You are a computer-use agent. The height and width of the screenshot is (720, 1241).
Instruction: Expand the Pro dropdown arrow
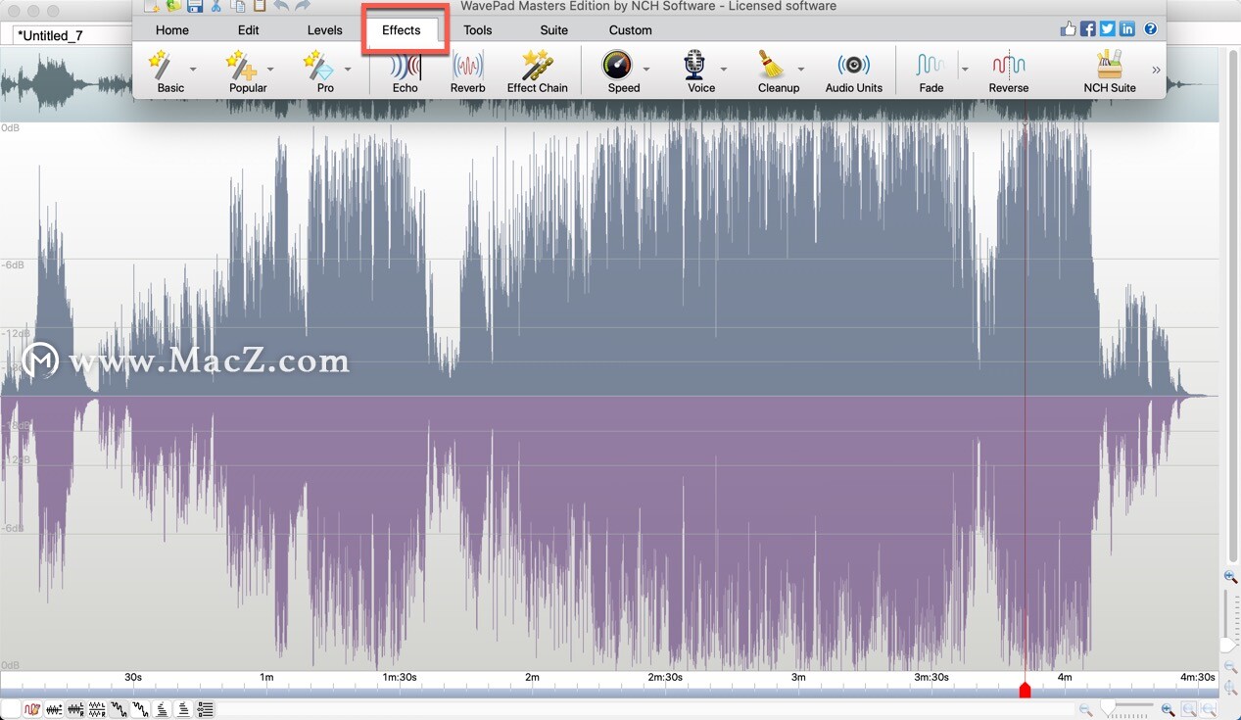(x=347, y=70)
